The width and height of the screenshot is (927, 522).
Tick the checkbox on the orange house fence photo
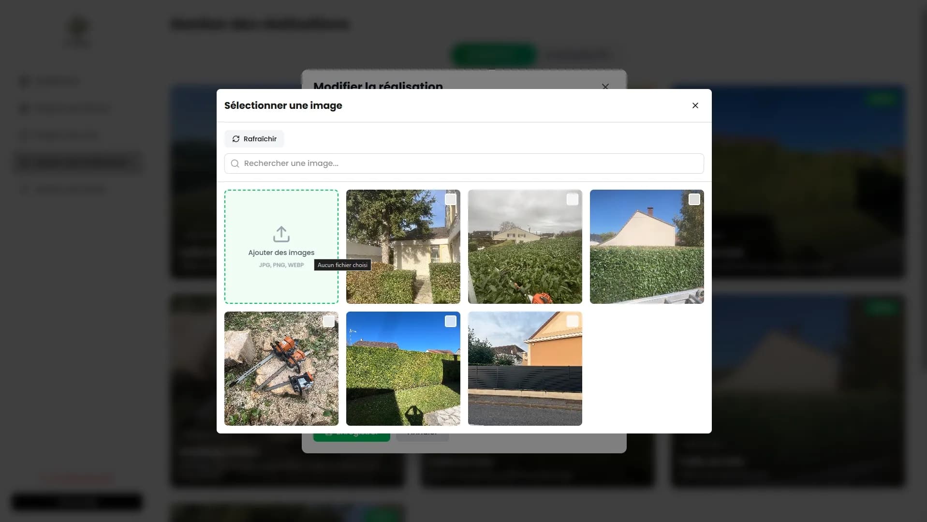click(x=572, y=321)
